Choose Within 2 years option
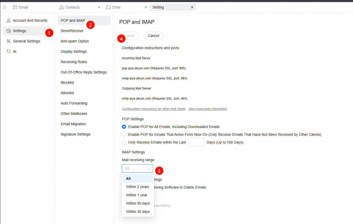Image resolution: width=353 pixels, height=224 pixels. [x=138, y=187]
